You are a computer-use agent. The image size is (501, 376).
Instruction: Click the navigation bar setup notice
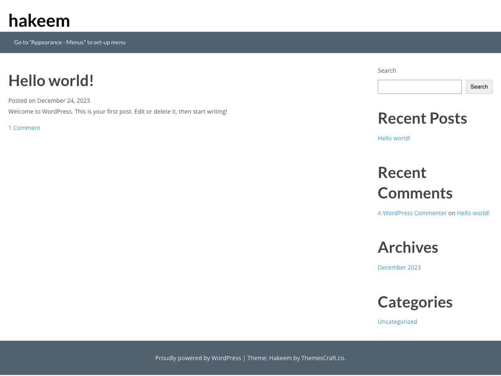(x=69, y=42)
